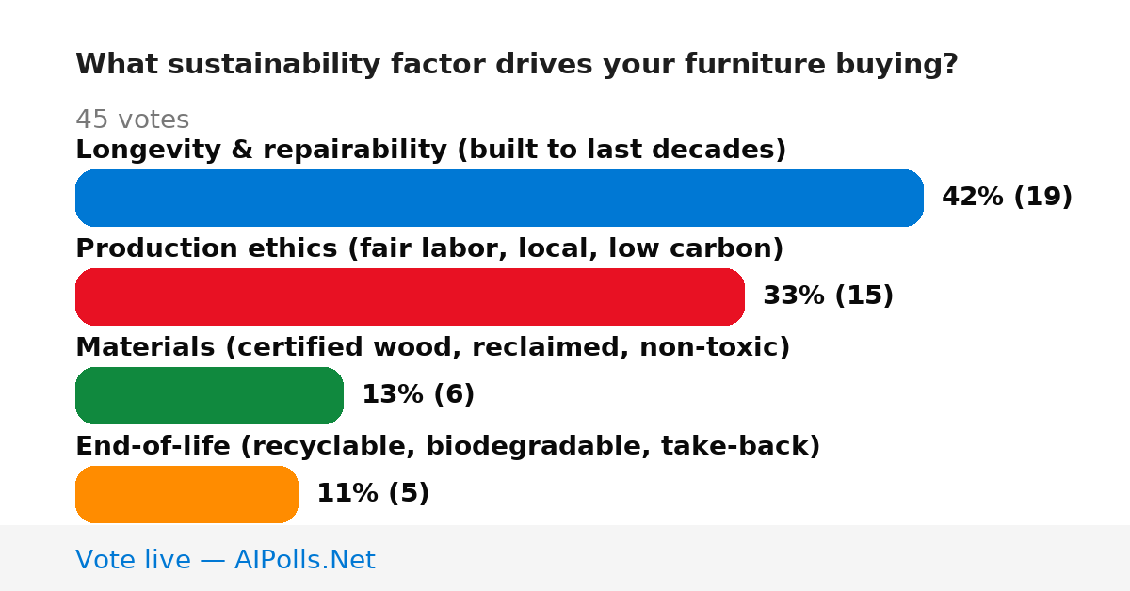Open the Vote live — AIPolls.Net link
Viewport: 1130px width, 591px height.
(225, 560)
